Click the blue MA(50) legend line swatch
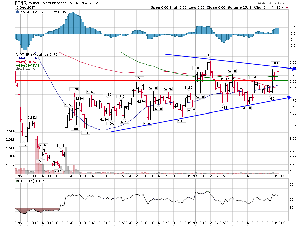Viewport: 302px width, 226px height. 18,59
